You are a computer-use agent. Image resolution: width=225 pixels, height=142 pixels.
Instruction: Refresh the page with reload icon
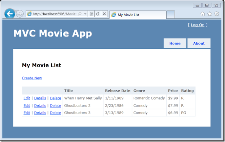pyautogui.click(x=98, y=14)
